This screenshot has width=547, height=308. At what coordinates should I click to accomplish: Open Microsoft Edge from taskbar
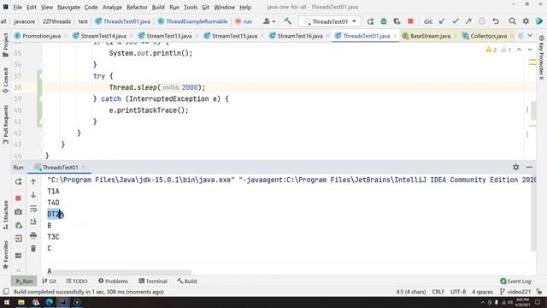coord(50,302)
